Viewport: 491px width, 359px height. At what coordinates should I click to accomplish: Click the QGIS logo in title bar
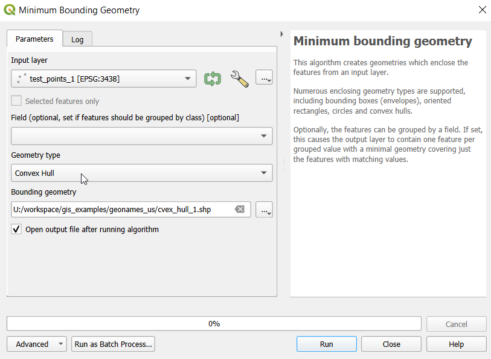tap(10, 10)
